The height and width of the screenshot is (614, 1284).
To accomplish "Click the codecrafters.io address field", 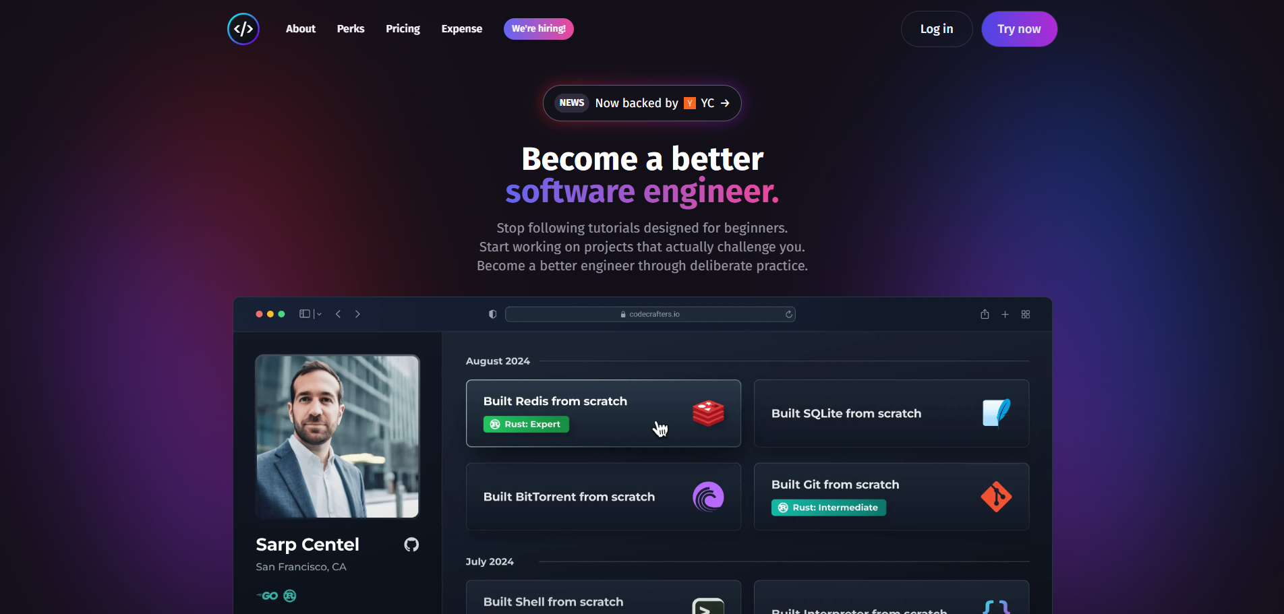I will point(650,314).
